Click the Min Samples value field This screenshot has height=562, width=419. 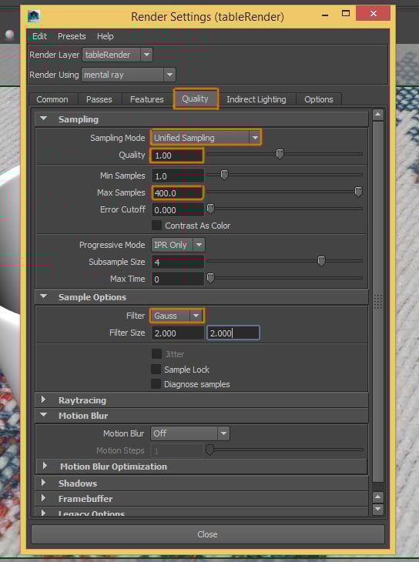pyautogui.click(x=178, y=176)
